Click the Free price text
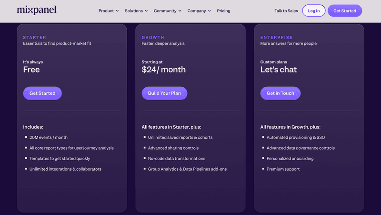 coord(31,70)
